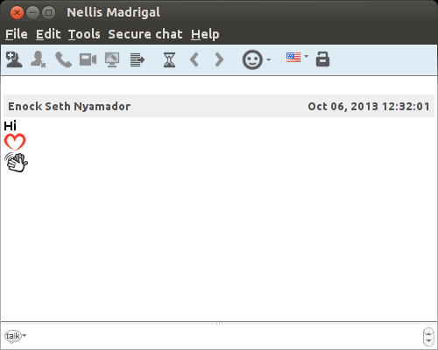The height and width of the screenshot is (350, 438).
Task: Click the desktop sharing monitor icon
Action: click(112, 59)
